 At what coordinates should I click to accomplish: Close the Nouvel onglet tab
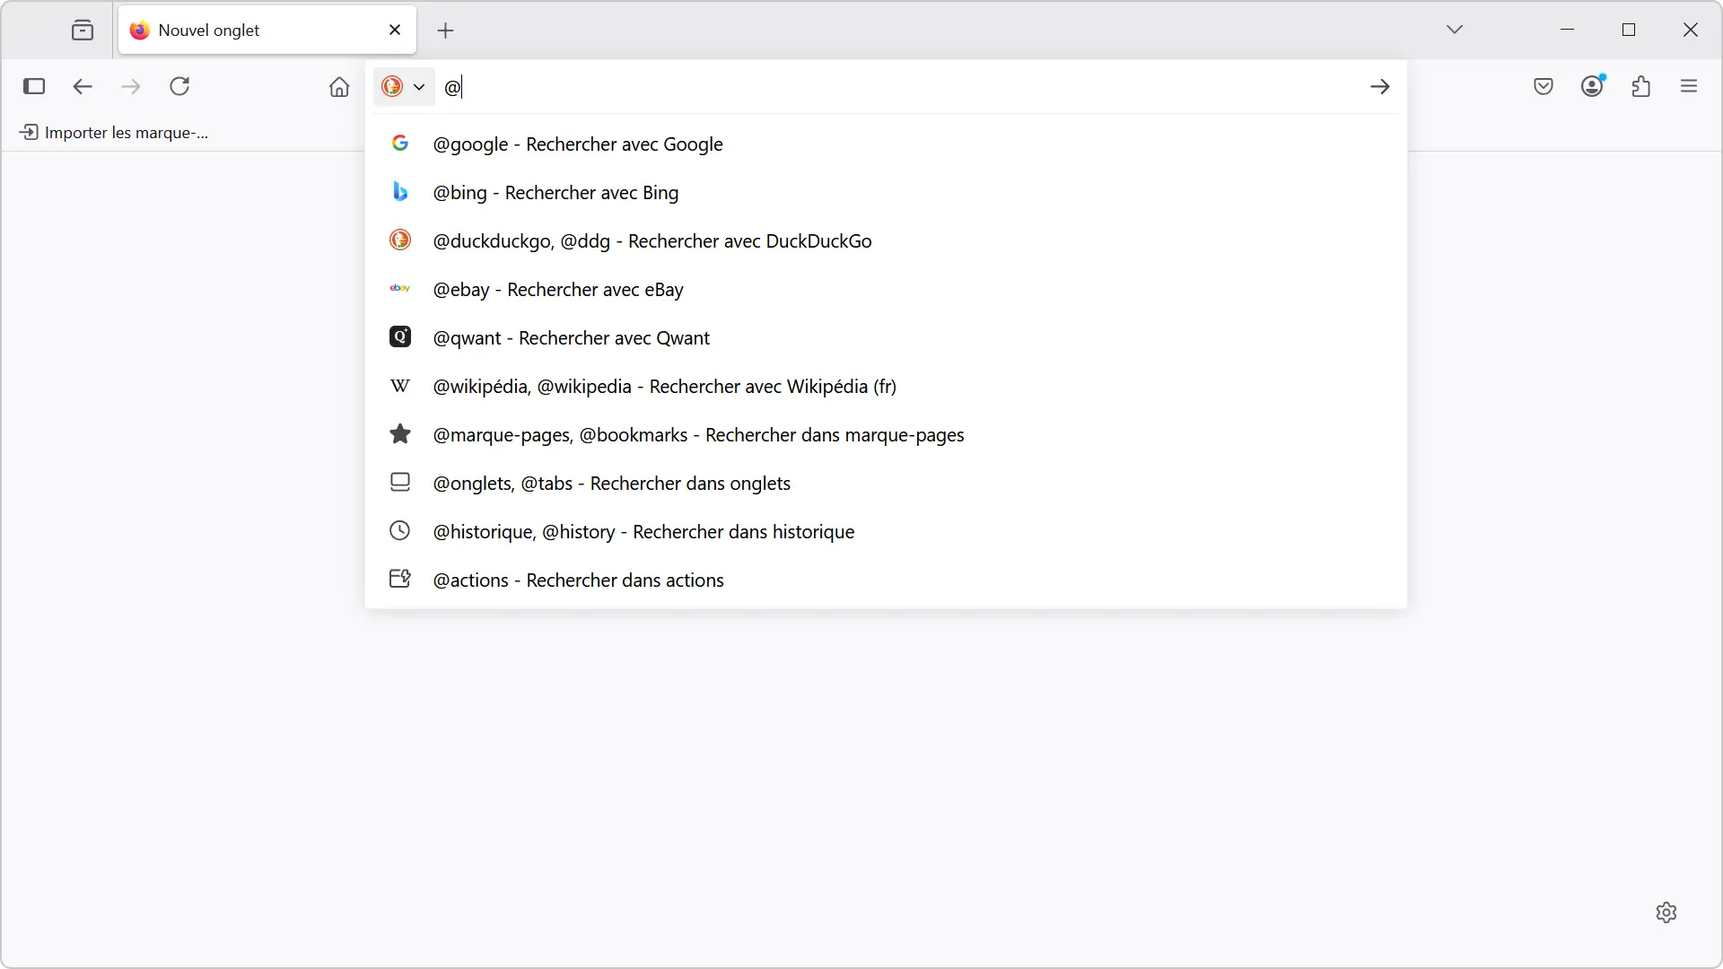[x=395, y=31]
